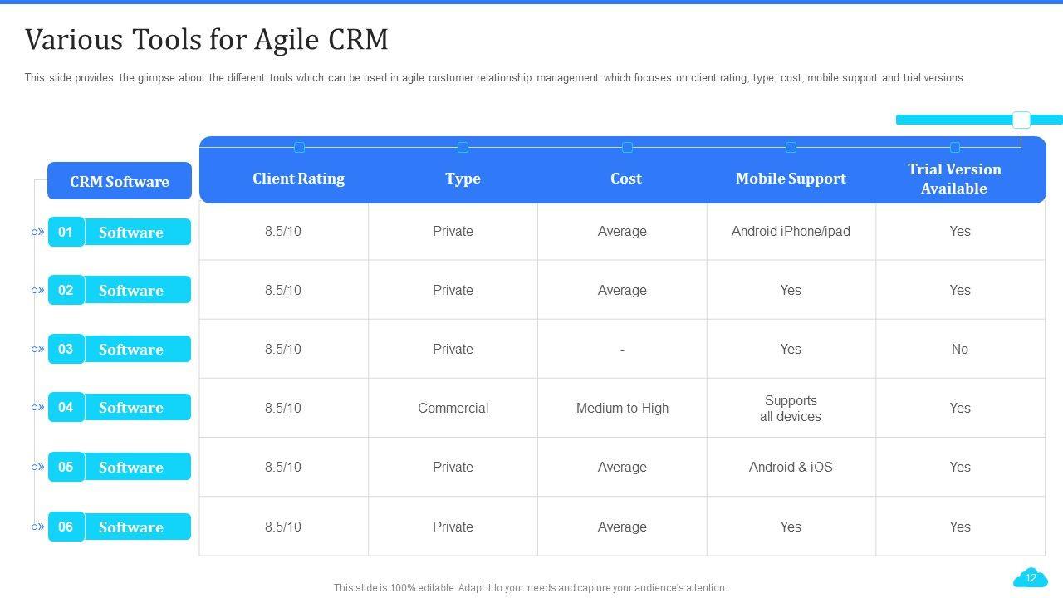Image resolution: width=1063 pixels, height=598 pixels.
Task: Click the 04 Software row label
Action: click(130, 408)
